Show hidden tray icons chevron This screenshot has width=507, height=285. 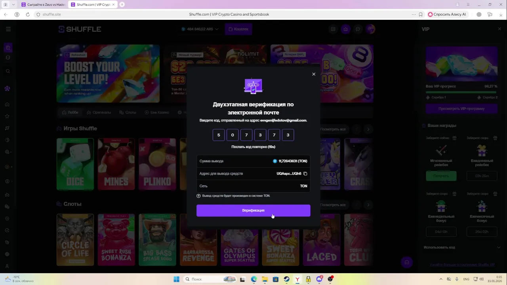pos(441,279)
